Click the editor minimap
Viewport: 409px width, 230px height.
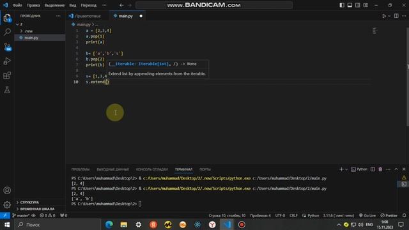(x=374, y=31)
